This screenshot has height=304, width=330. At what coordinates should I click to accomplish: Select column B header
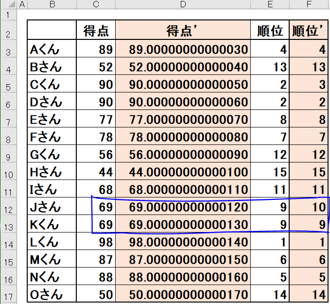click(52, 4)
